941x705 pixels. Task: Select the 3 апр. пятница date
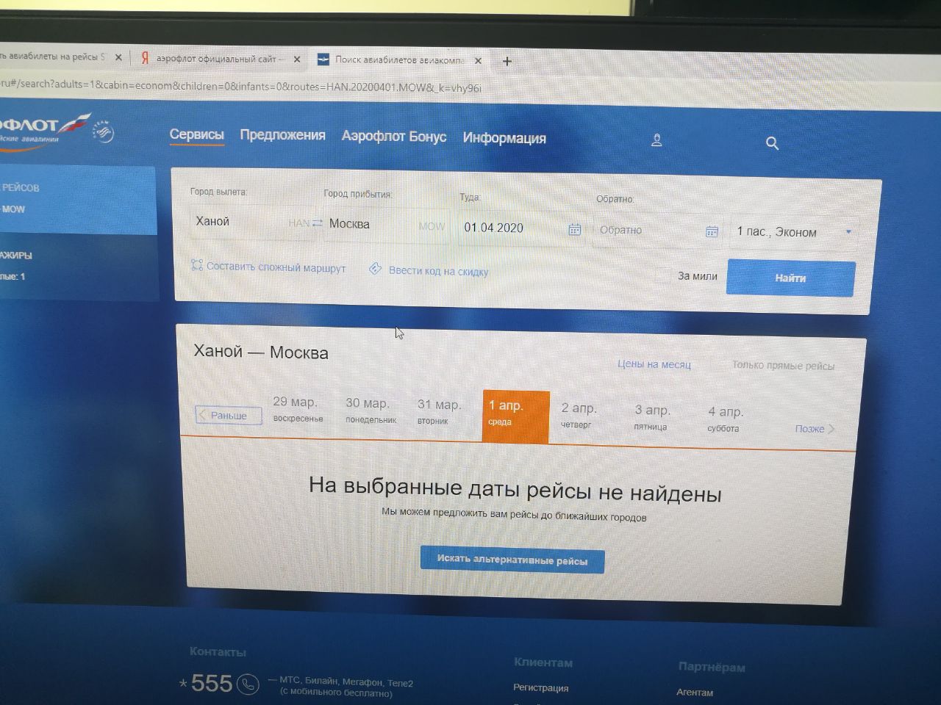coord(651,417)
